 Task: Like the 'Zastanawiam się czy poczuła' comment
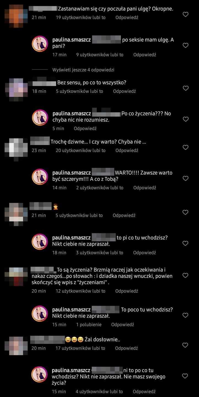tap(186, 14)
